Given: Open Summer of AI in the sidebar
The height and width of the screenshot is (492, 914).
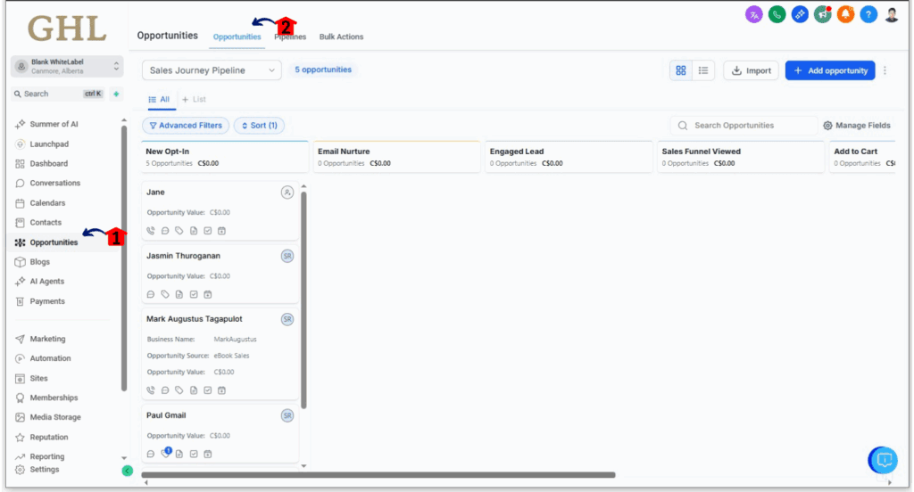Looking at the screenshot, I should (x=54, y=124).
